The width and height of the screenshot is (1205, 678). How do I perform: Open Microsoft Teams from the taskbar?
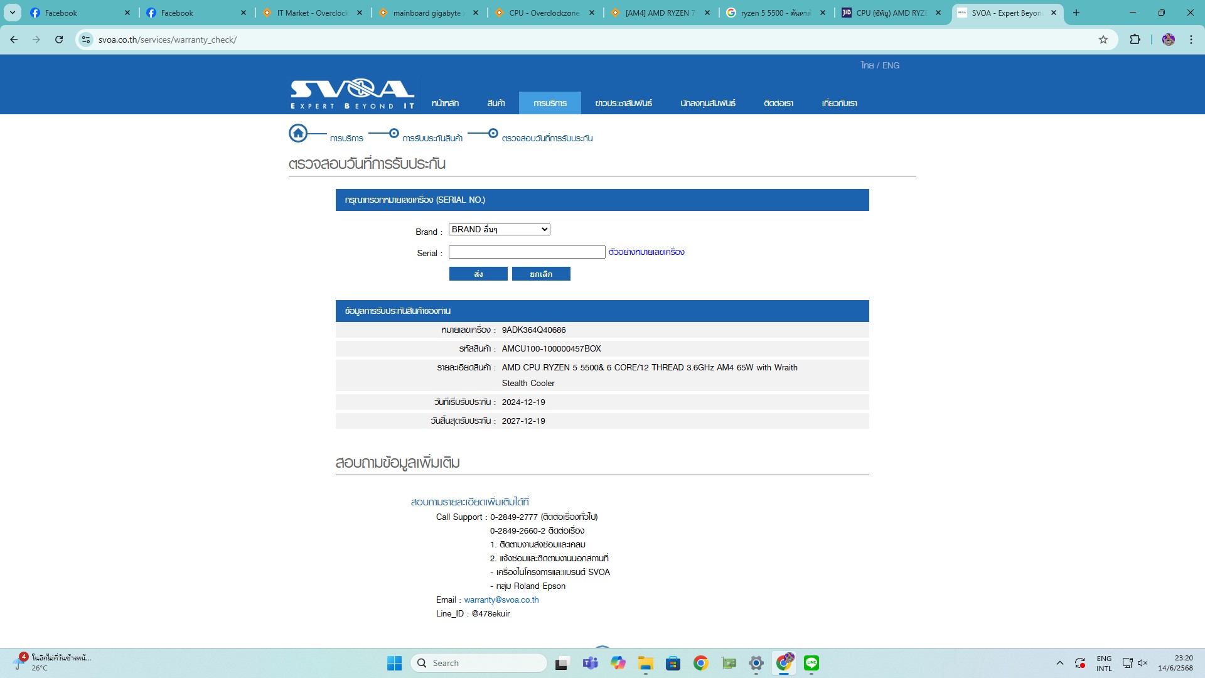pyautogui.click(x=590, y=663)
